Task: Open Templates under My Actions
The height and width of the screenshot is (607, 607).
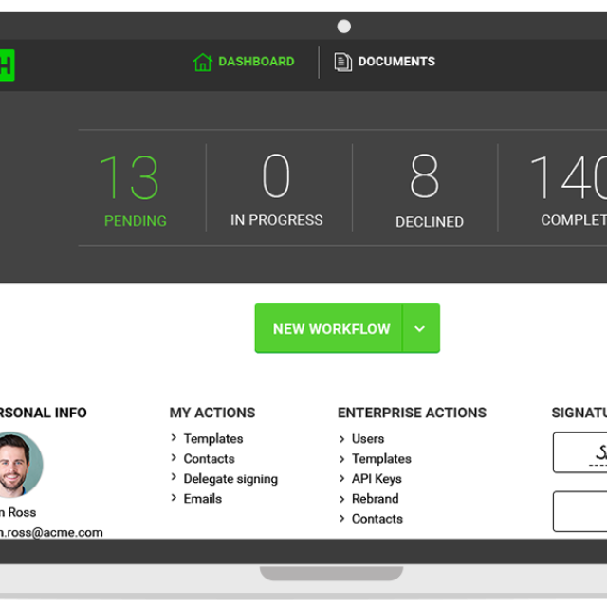Action: click(x=212, y=439)
